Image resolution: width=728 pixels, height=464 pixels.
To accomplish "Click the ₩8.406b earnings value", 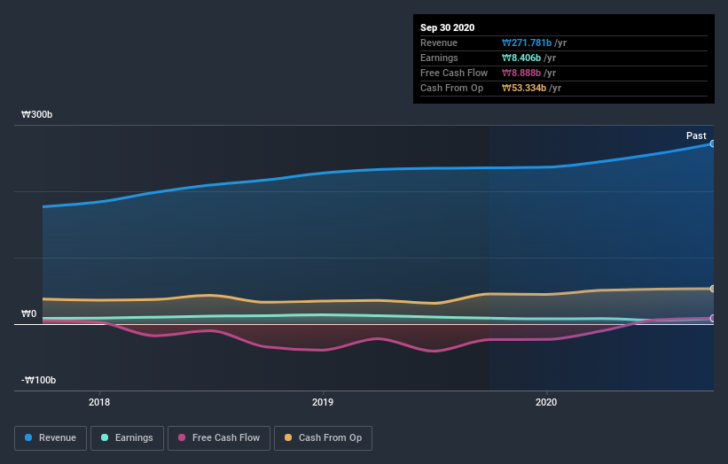I will (521, 58).
